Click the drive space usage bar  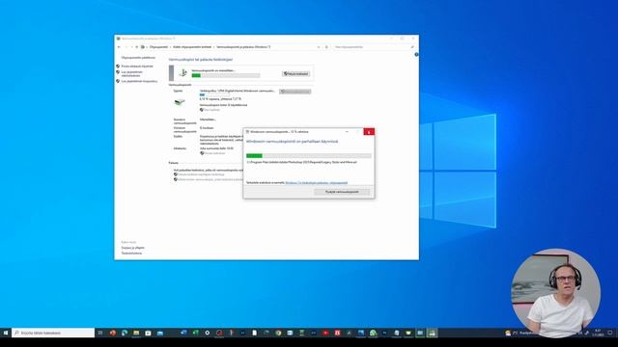pos(214,94)
